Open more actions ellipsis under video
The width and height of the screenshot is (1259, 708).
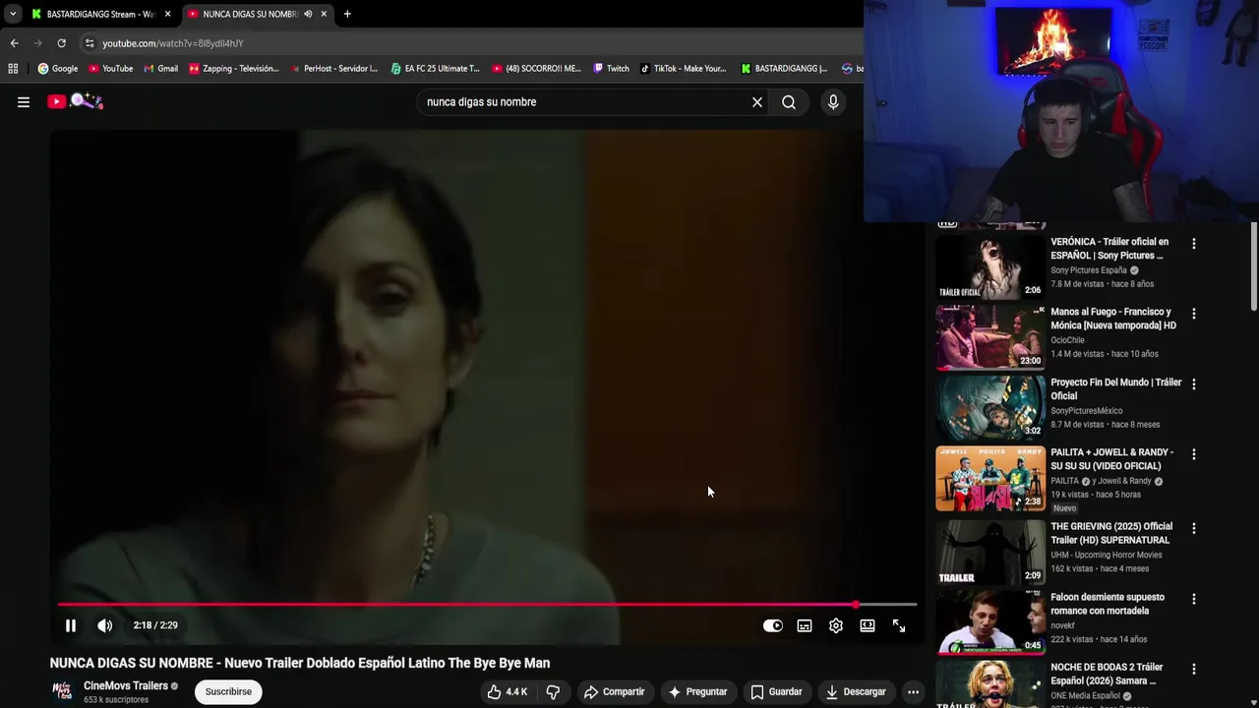pos(913,691)
